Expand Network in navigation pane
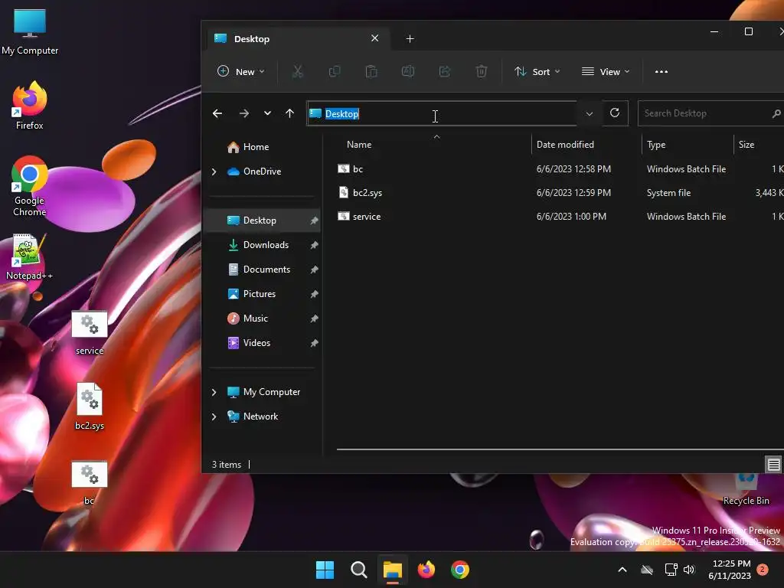Image resolution: width=784 pixels, height=588 pixels. pos(214,416)
